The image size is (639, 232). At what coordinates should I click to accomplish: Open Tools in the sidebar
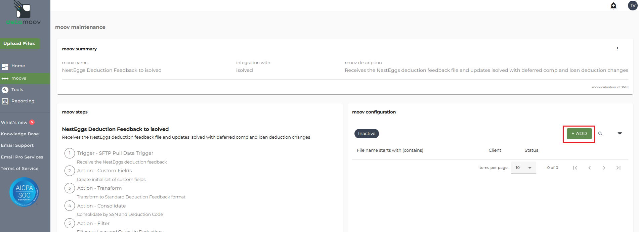[17, 90]
